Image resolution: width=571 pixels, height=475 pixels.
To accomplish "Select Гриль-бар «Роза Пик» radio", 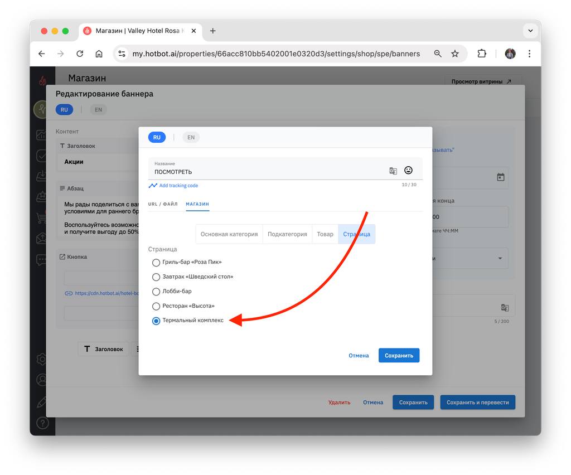I will click(x=156, y=263).
